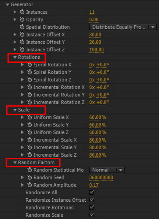Screen dimensions: 159x219
Task: Toggle stopwatch for Instances property
Action: (22, 12)
